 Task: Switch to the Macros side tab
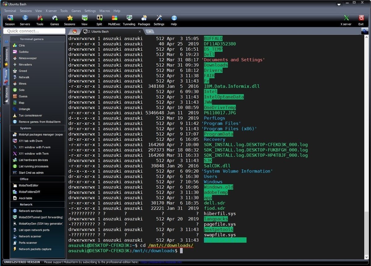pos(6,95)
